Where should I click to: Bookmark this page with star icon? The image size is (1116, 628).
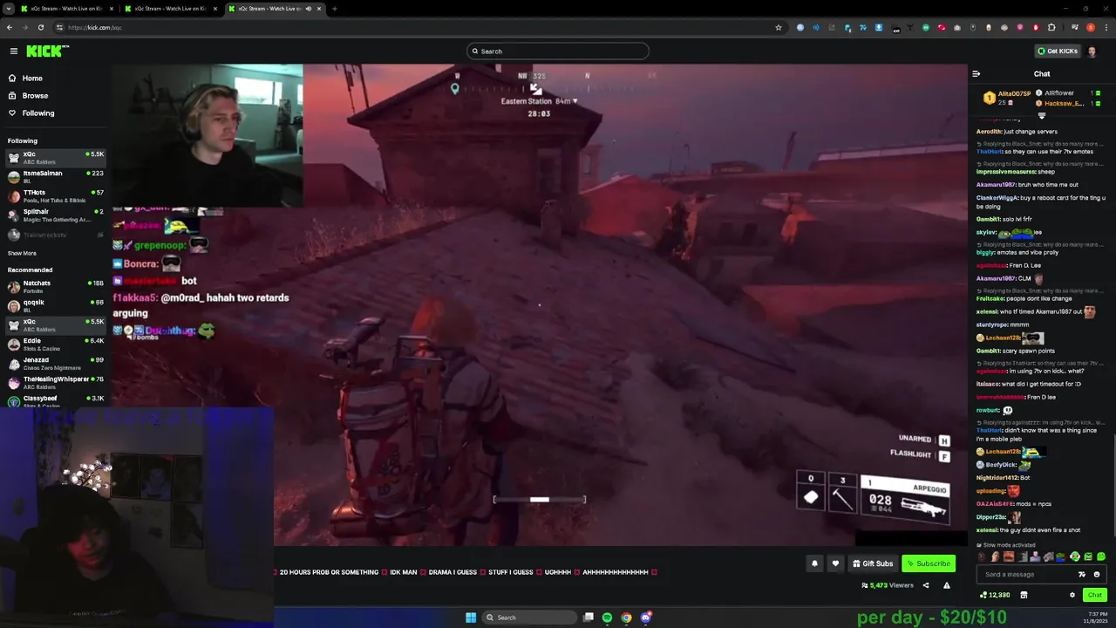tap(779, 27)
